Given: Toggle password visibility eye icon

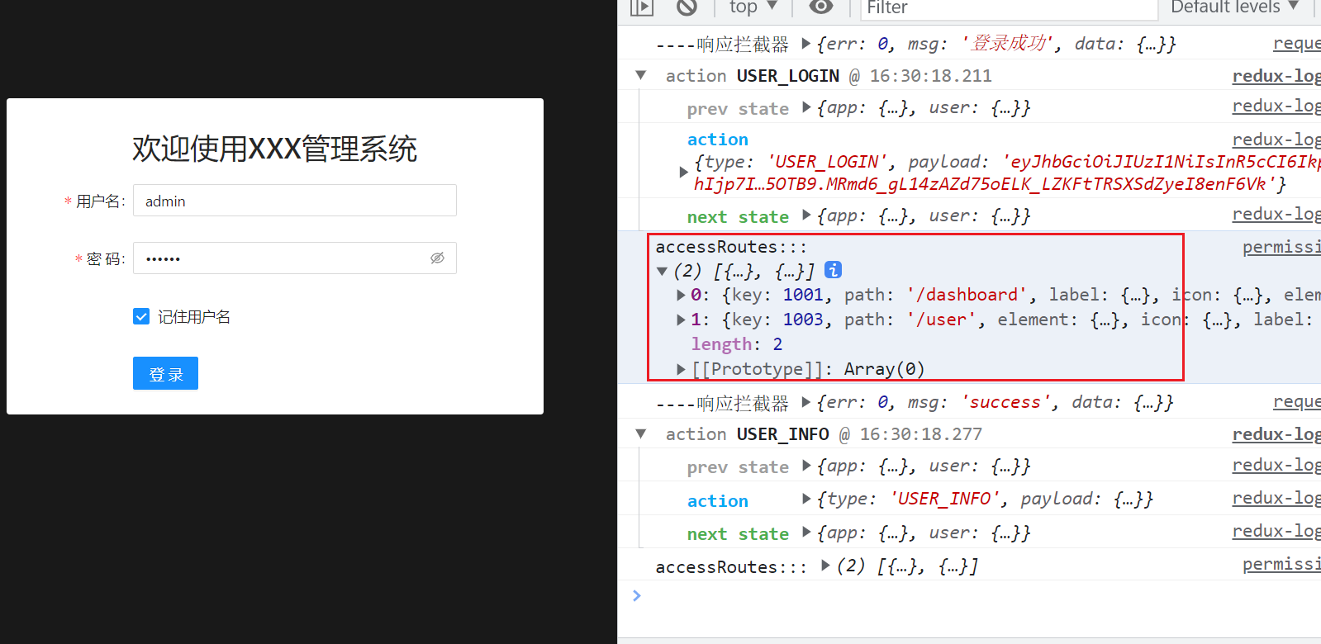Looking at the screenshot, I should point(437,258).
